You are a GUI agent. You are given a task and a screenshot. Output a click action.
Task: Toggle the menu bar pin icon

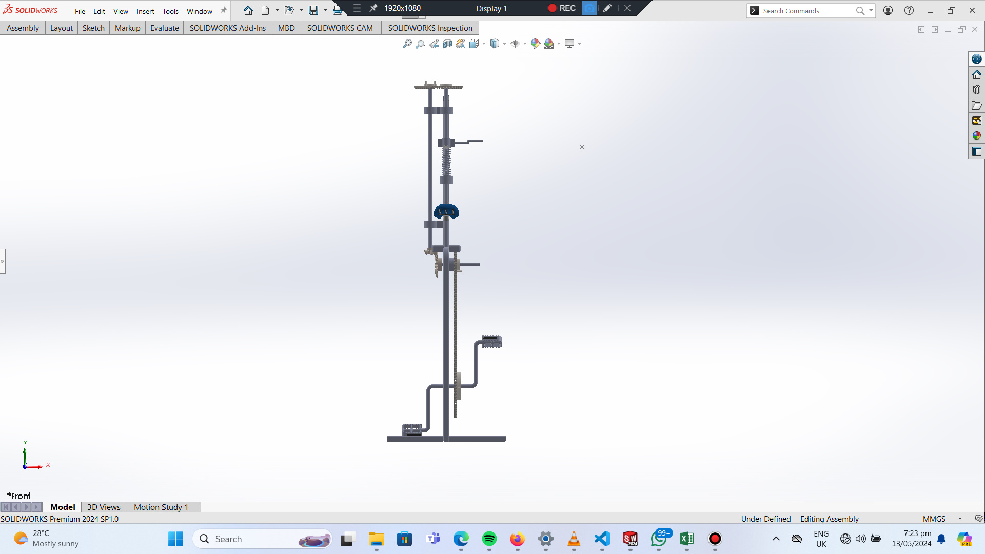point(224,11)
